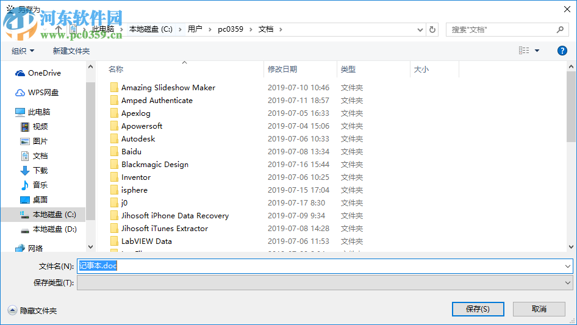Image resolution: width=577 pixels, height=325 pixels.
Task: Click the LabVIEW Data folder icon
Action: point(115,241)
